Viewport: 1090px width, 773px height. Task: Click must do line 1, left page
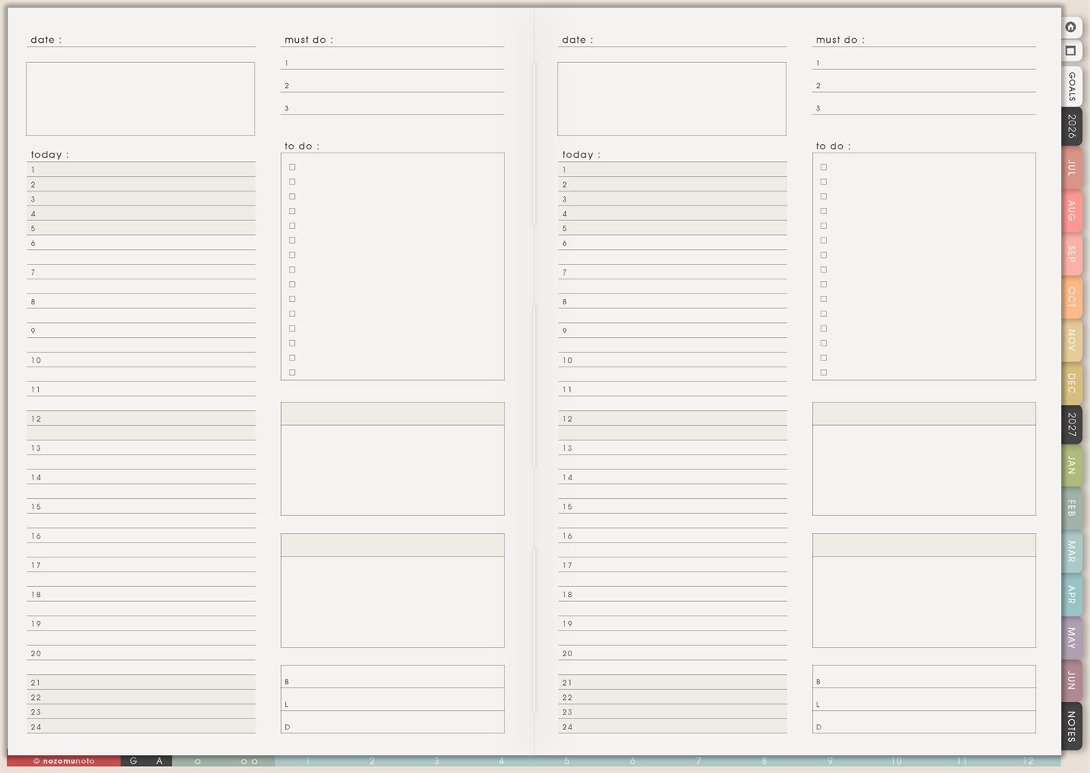coord(392,62)
